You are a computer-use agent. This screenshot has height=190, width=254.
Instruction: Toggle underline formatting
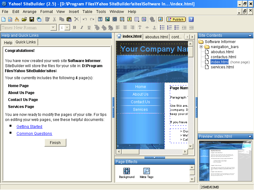[x=89, y=28]
